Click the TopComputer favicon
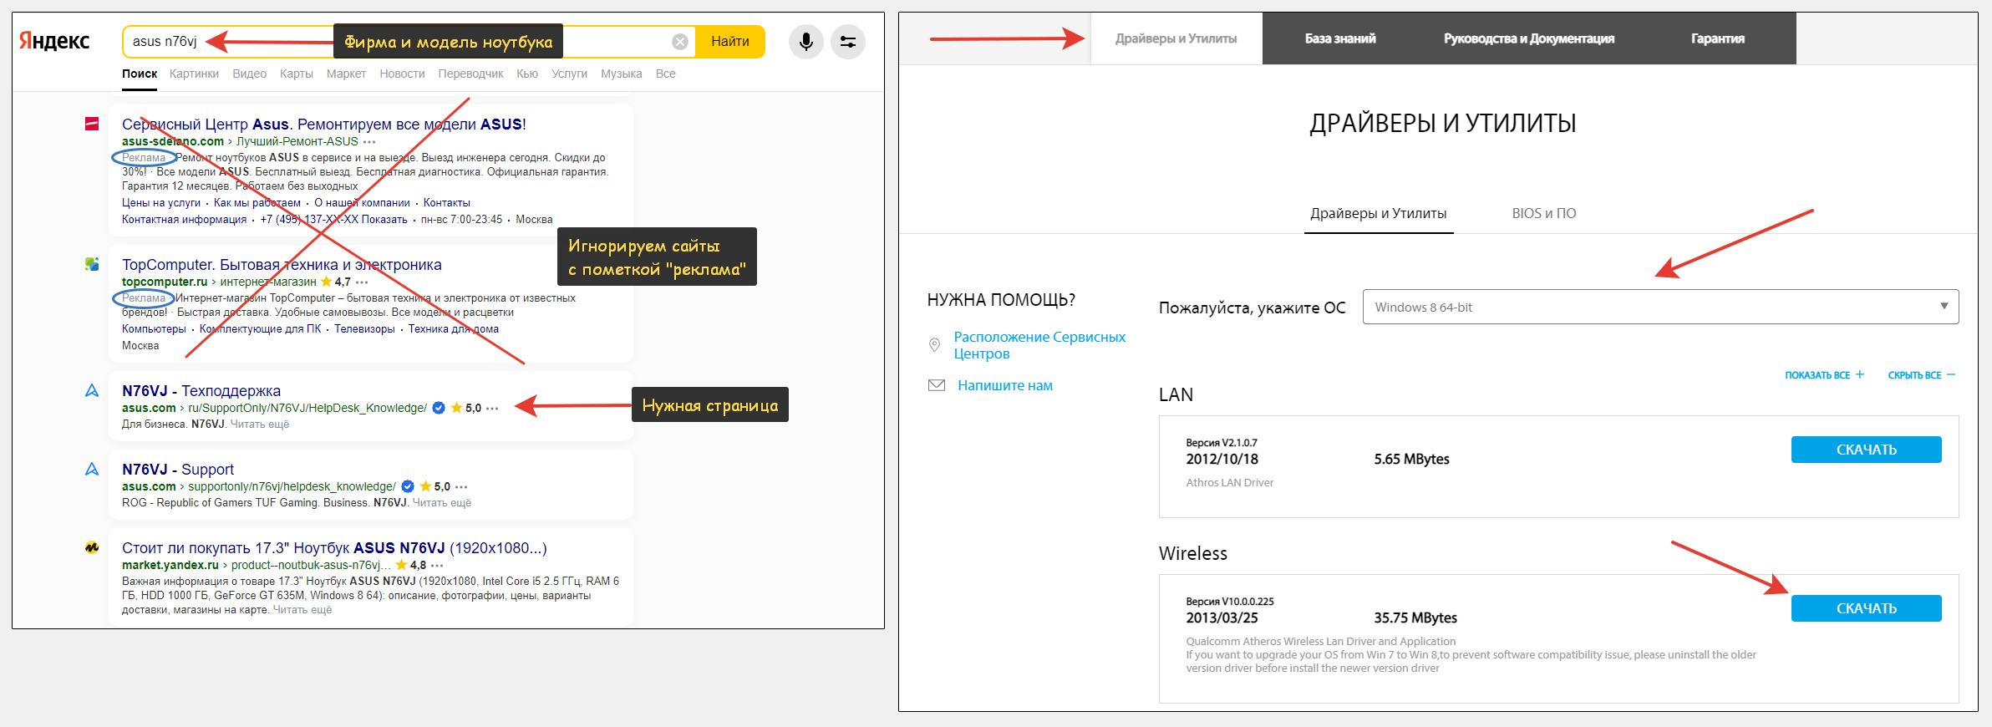 click(x=92, y=264)
